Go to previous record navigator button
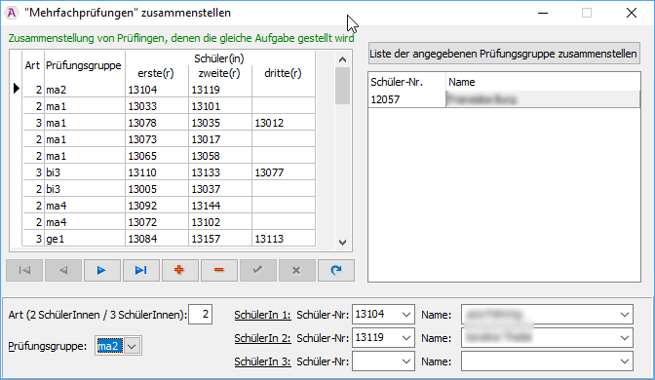 (x=63, y=270)
